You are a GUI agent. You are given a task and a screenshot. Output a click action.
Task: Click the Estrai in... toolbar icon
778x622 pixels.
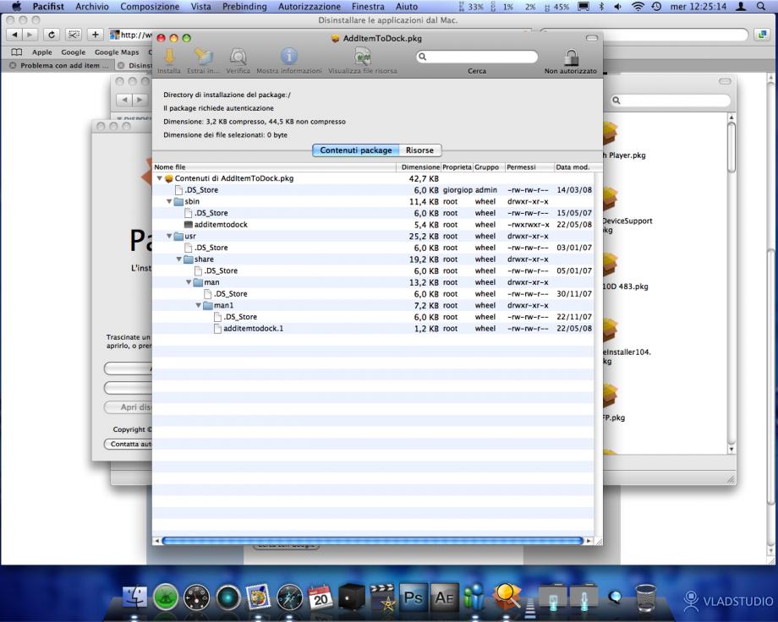point(203,57)
